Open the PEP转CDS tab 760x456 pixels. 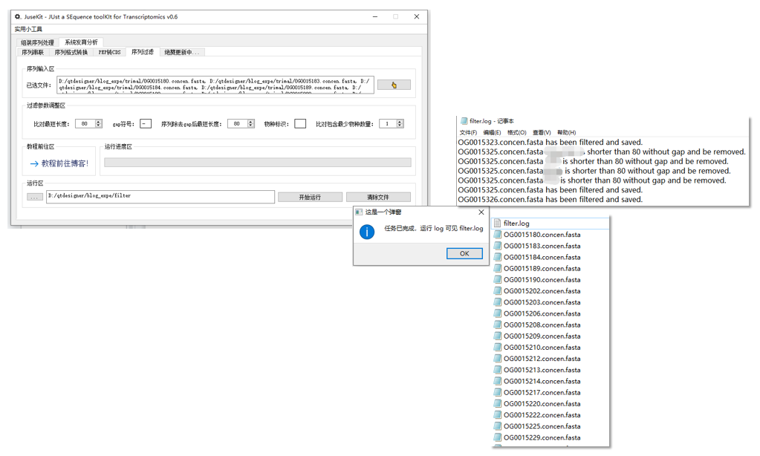(109, 52)
